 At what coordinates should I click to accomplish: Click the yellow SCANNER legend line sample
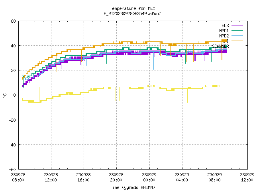[237, 46]
